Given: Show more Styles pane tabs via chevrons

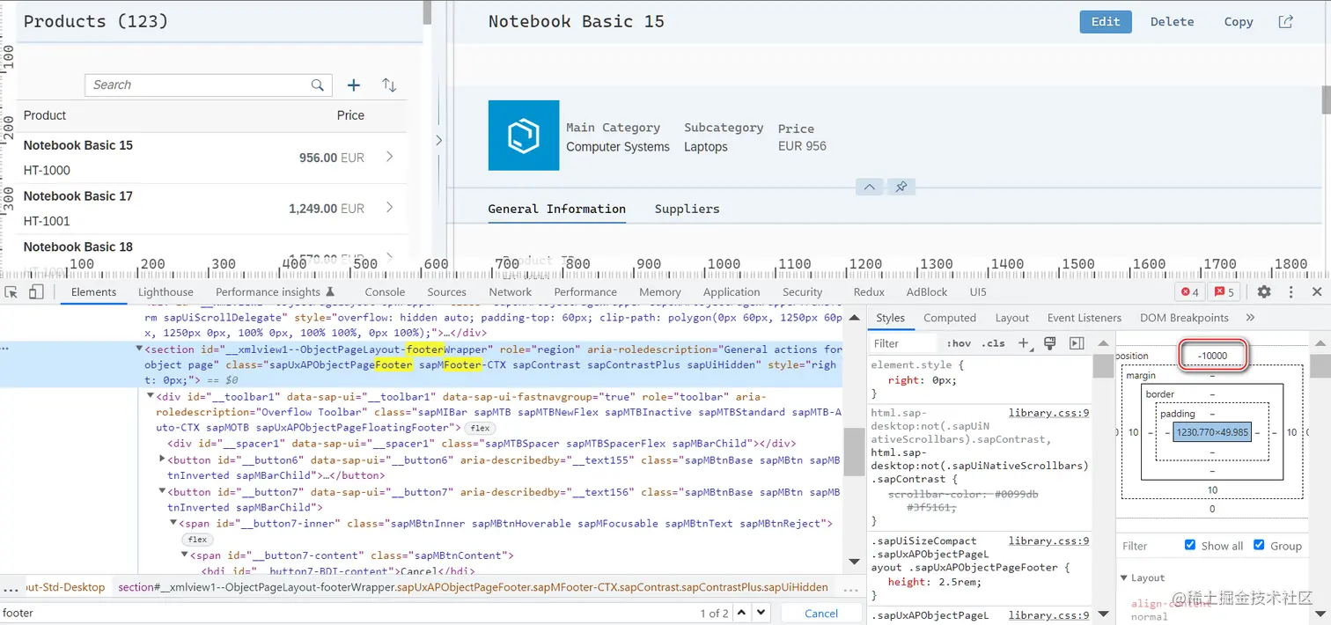Looking at the screenshot, I should [1250, 318].
